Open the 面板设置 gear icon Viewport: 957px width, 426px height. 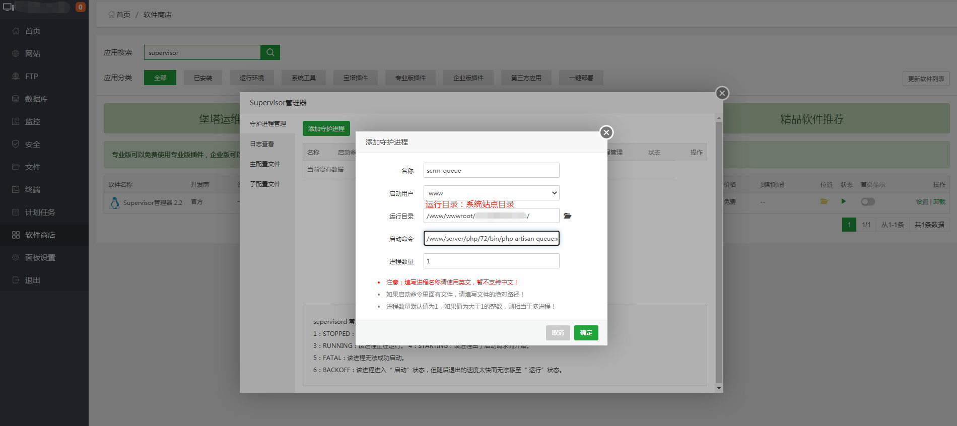tap(16, 257)
